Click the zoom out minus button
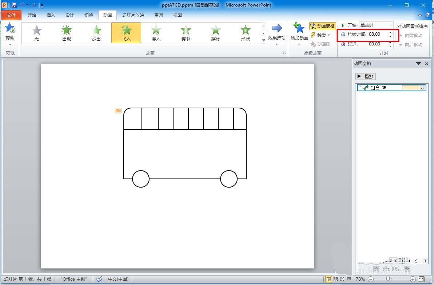434x285 pixels. tap(371, 279)
